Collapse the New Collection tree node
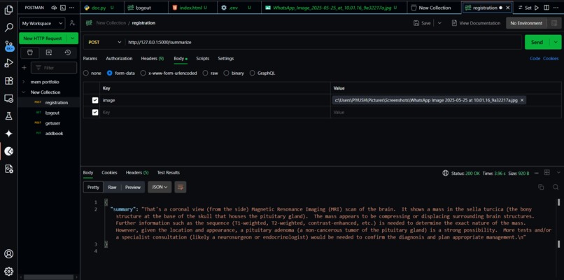 [x=23, y=92]
